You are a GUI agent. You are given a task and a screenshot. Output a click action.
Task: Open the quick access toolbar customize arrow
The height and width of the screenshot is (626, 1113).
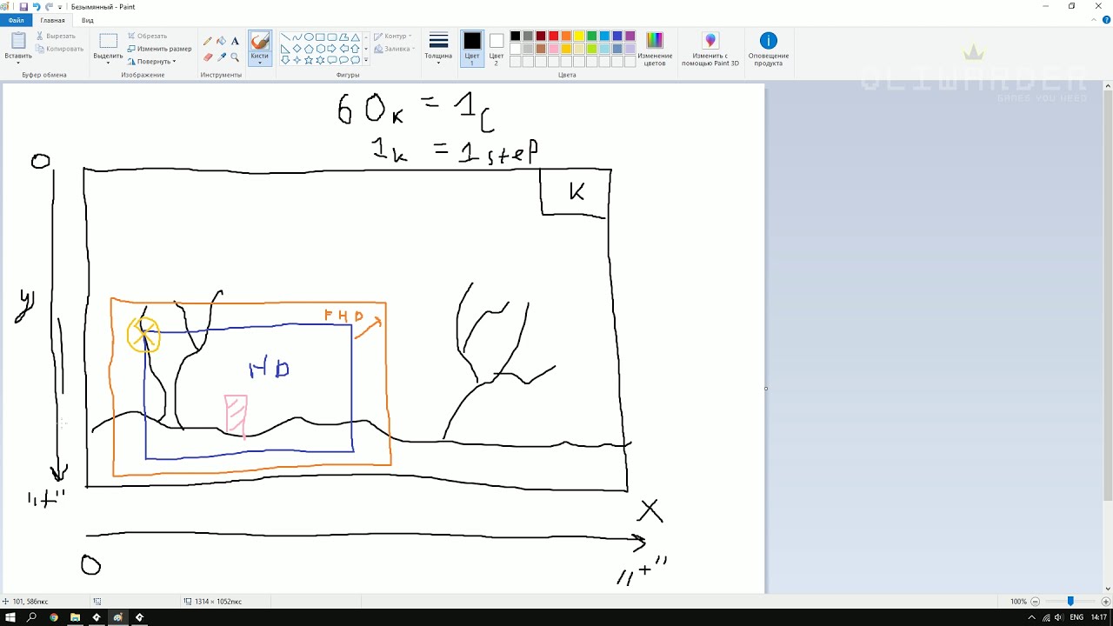[60, 7]
